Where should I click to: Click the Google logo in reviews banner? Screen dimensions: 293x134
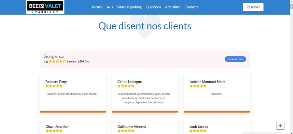click(x=50, y=57)
